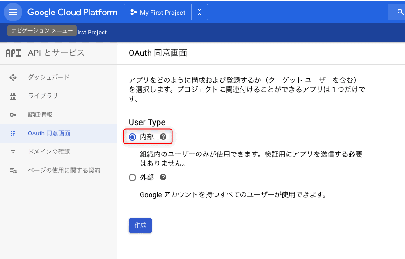The width and height of the screenshot is (405, 259).
Task: Open the hamburger navigation menu
Action: [x=13, y=12]
